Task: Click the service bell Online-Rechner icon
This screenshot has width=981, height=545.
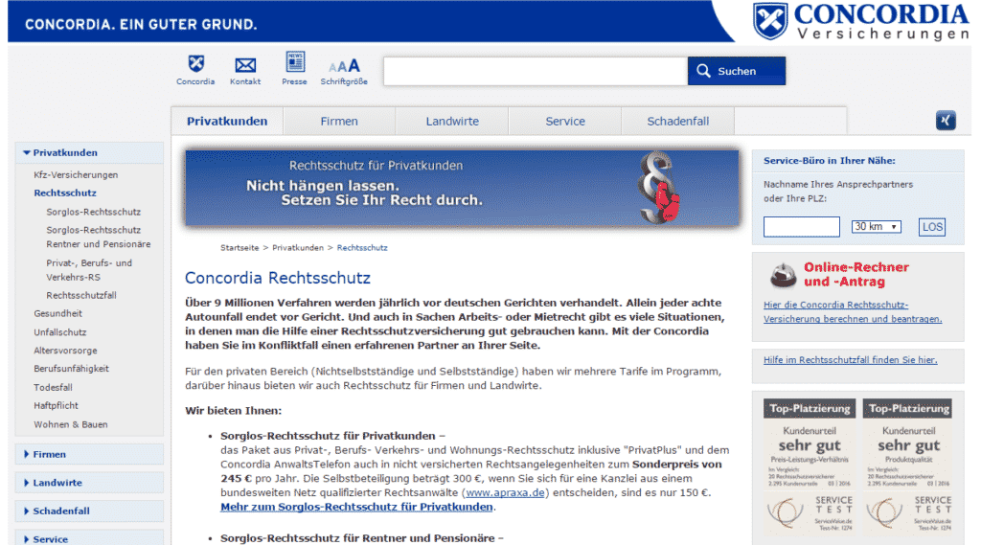Action: pyautogui.click(x=783, y=275)
